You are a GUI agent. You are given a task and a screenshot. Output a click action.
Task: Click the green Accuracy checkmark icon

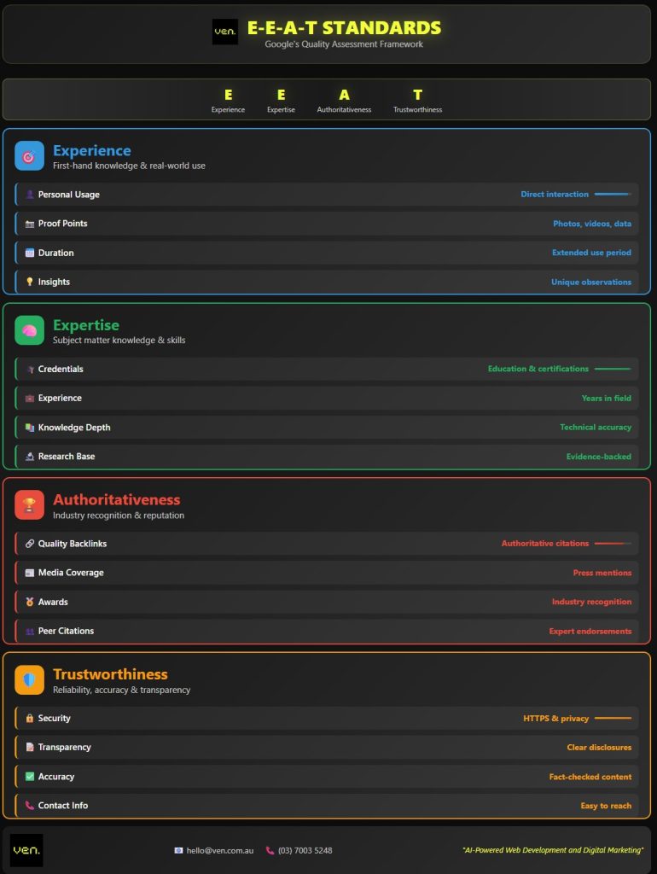pos(30,777)
